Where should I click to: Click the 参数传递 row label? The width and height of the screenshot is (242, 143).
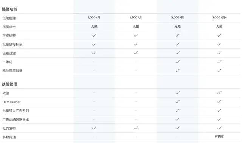click(x=9, y=137)
